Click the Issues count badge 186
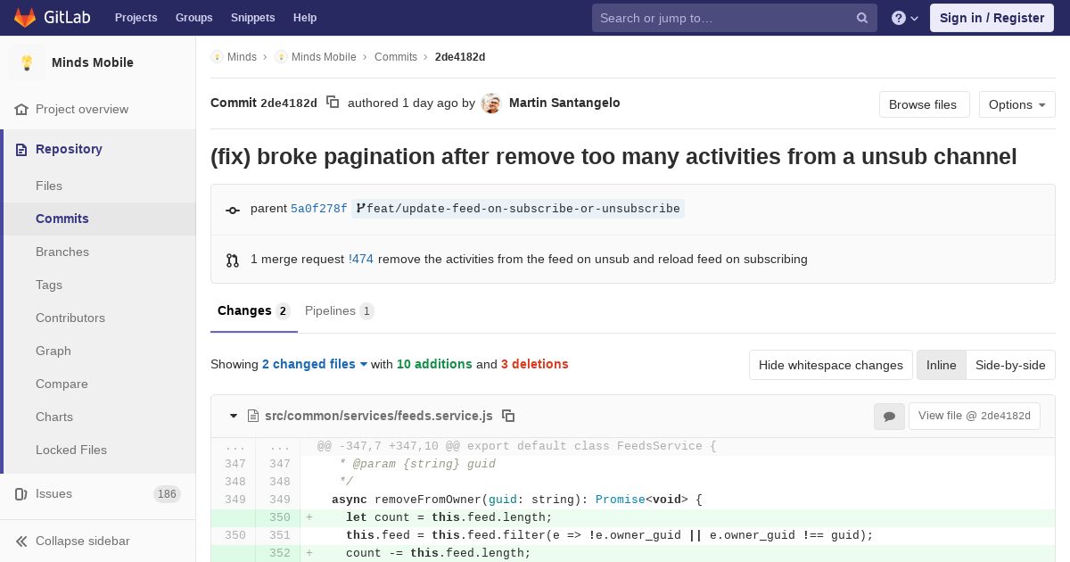Image resolution: width=1070 pixels, height=562 pixels. tap(167, 494)
